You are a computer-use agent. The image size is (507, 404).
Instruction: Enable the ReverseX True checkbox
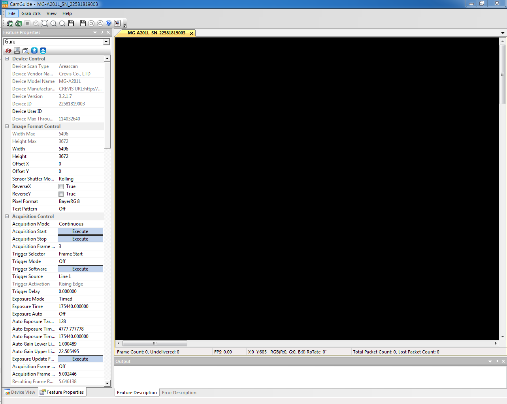(x=61, y=186)
